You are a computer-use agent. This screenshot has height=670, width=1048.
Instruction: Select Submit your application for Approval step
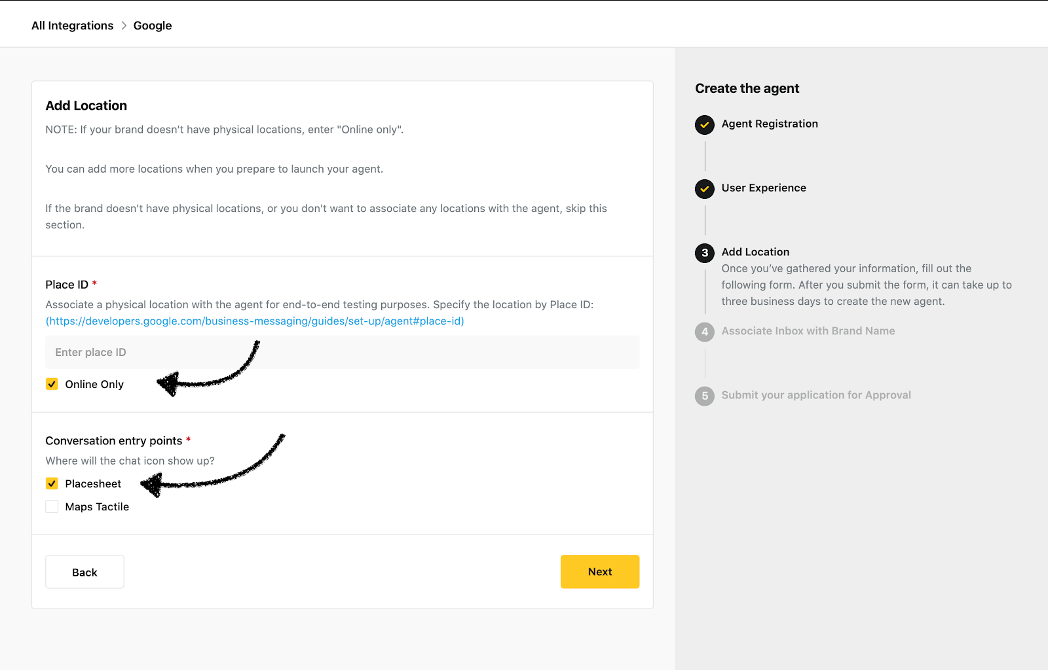tap(816, 395)
